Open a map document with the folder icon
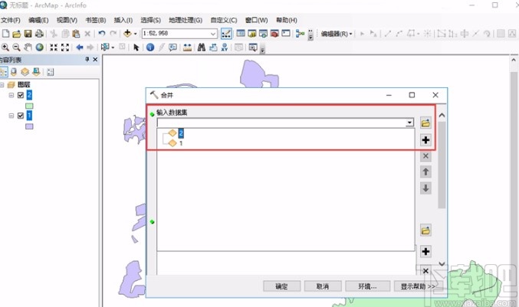 point(17,34)
